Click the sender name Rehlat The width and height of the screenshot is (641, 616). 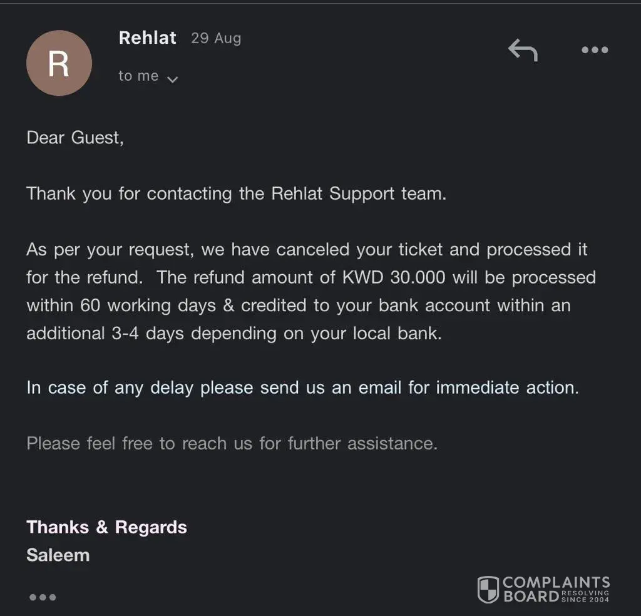(x=147, y=38)
